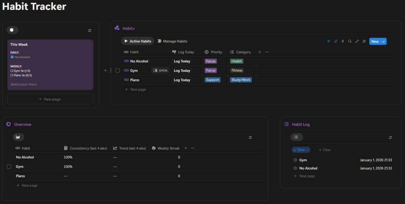This screenshot has height=204, width=405.
Task: Click OPEN button on the Gym row
Action: (x=160, y=70)
